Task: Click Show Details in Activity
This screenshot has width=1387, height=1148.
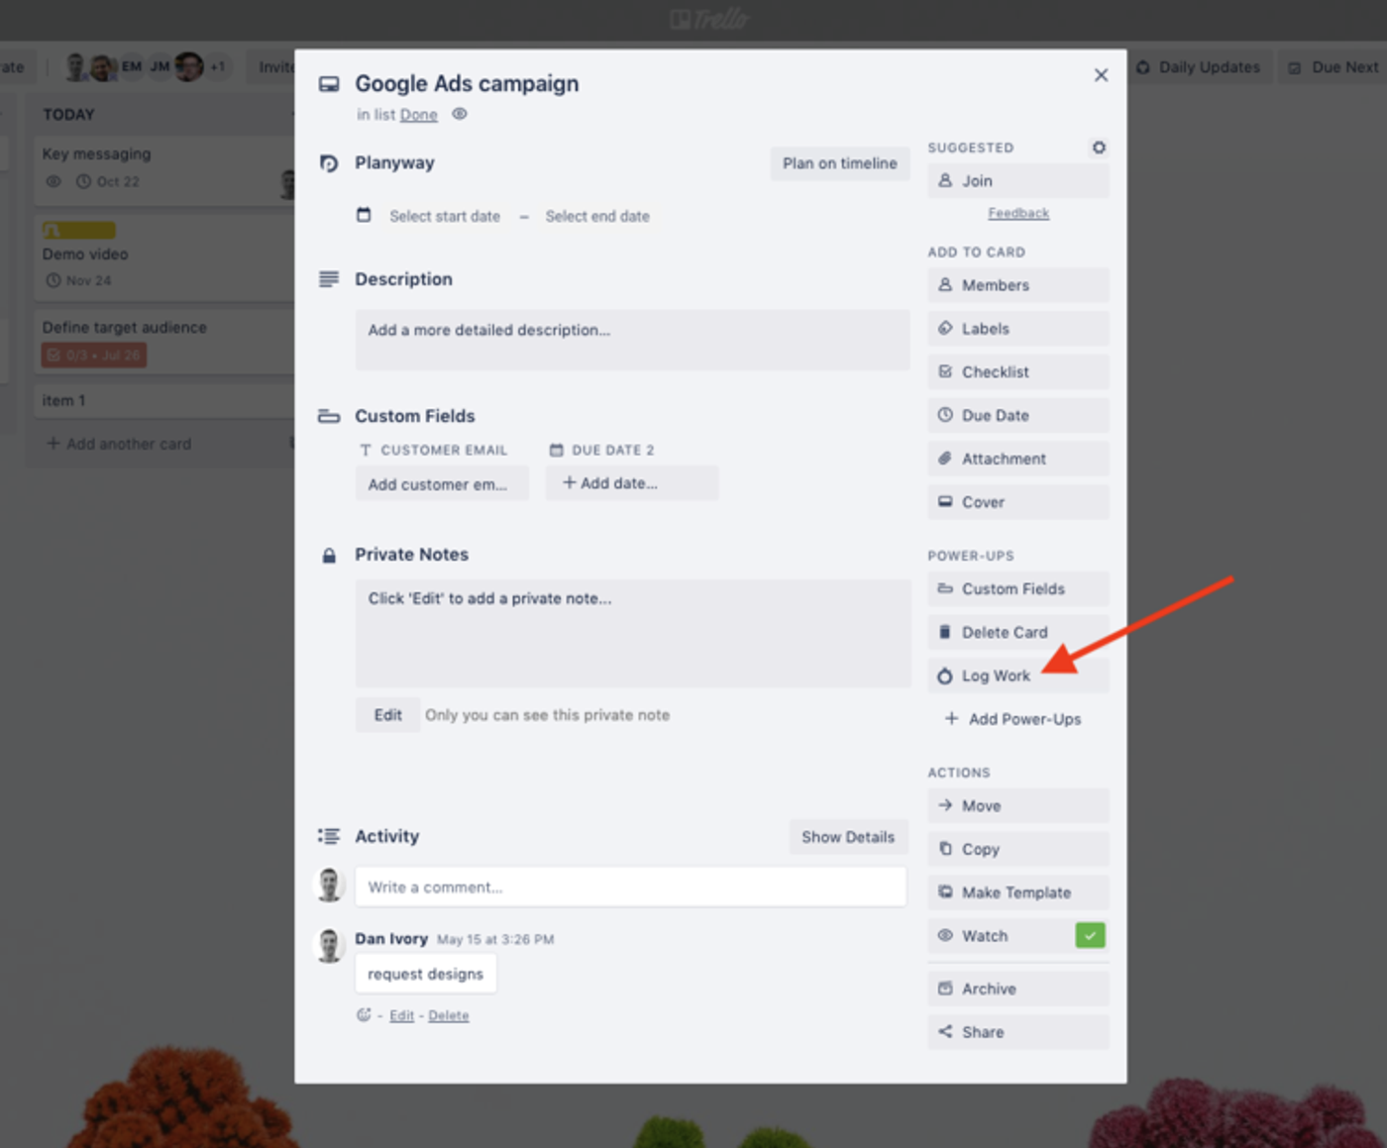Action: click(x=848, y=837)
